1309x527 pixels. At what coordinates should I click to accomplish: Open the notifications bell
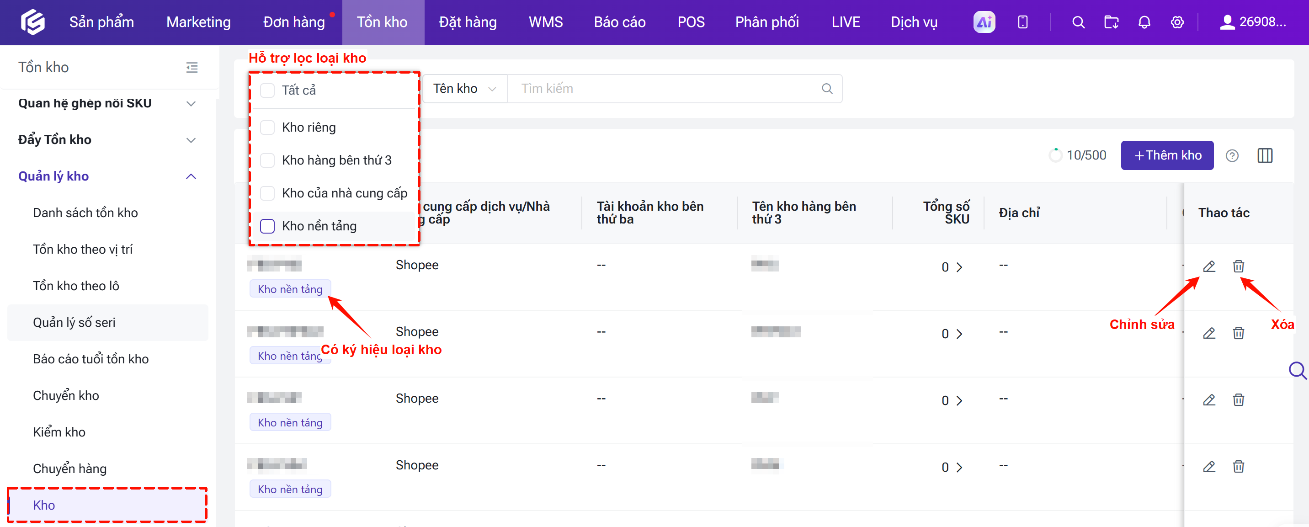(x=1144, y=22)
